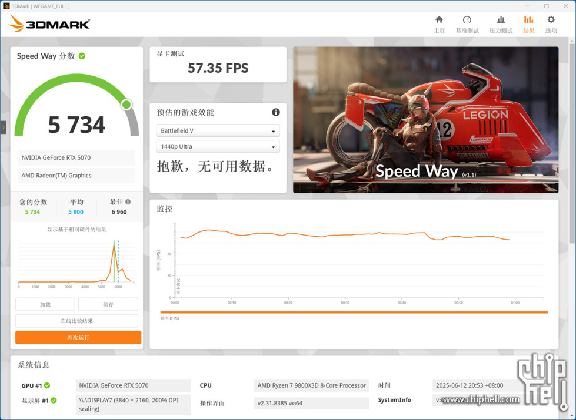This screenshot has width=576, height=420.
Task: Open the 主页 home icon
Action: point(439,20)
